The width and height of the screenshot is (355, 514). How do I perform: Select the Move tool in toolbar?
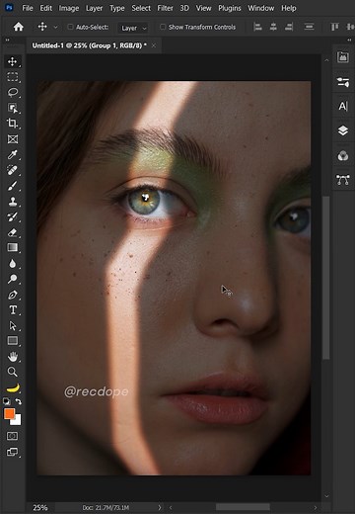pyautogui.click(x=13, y=61)
